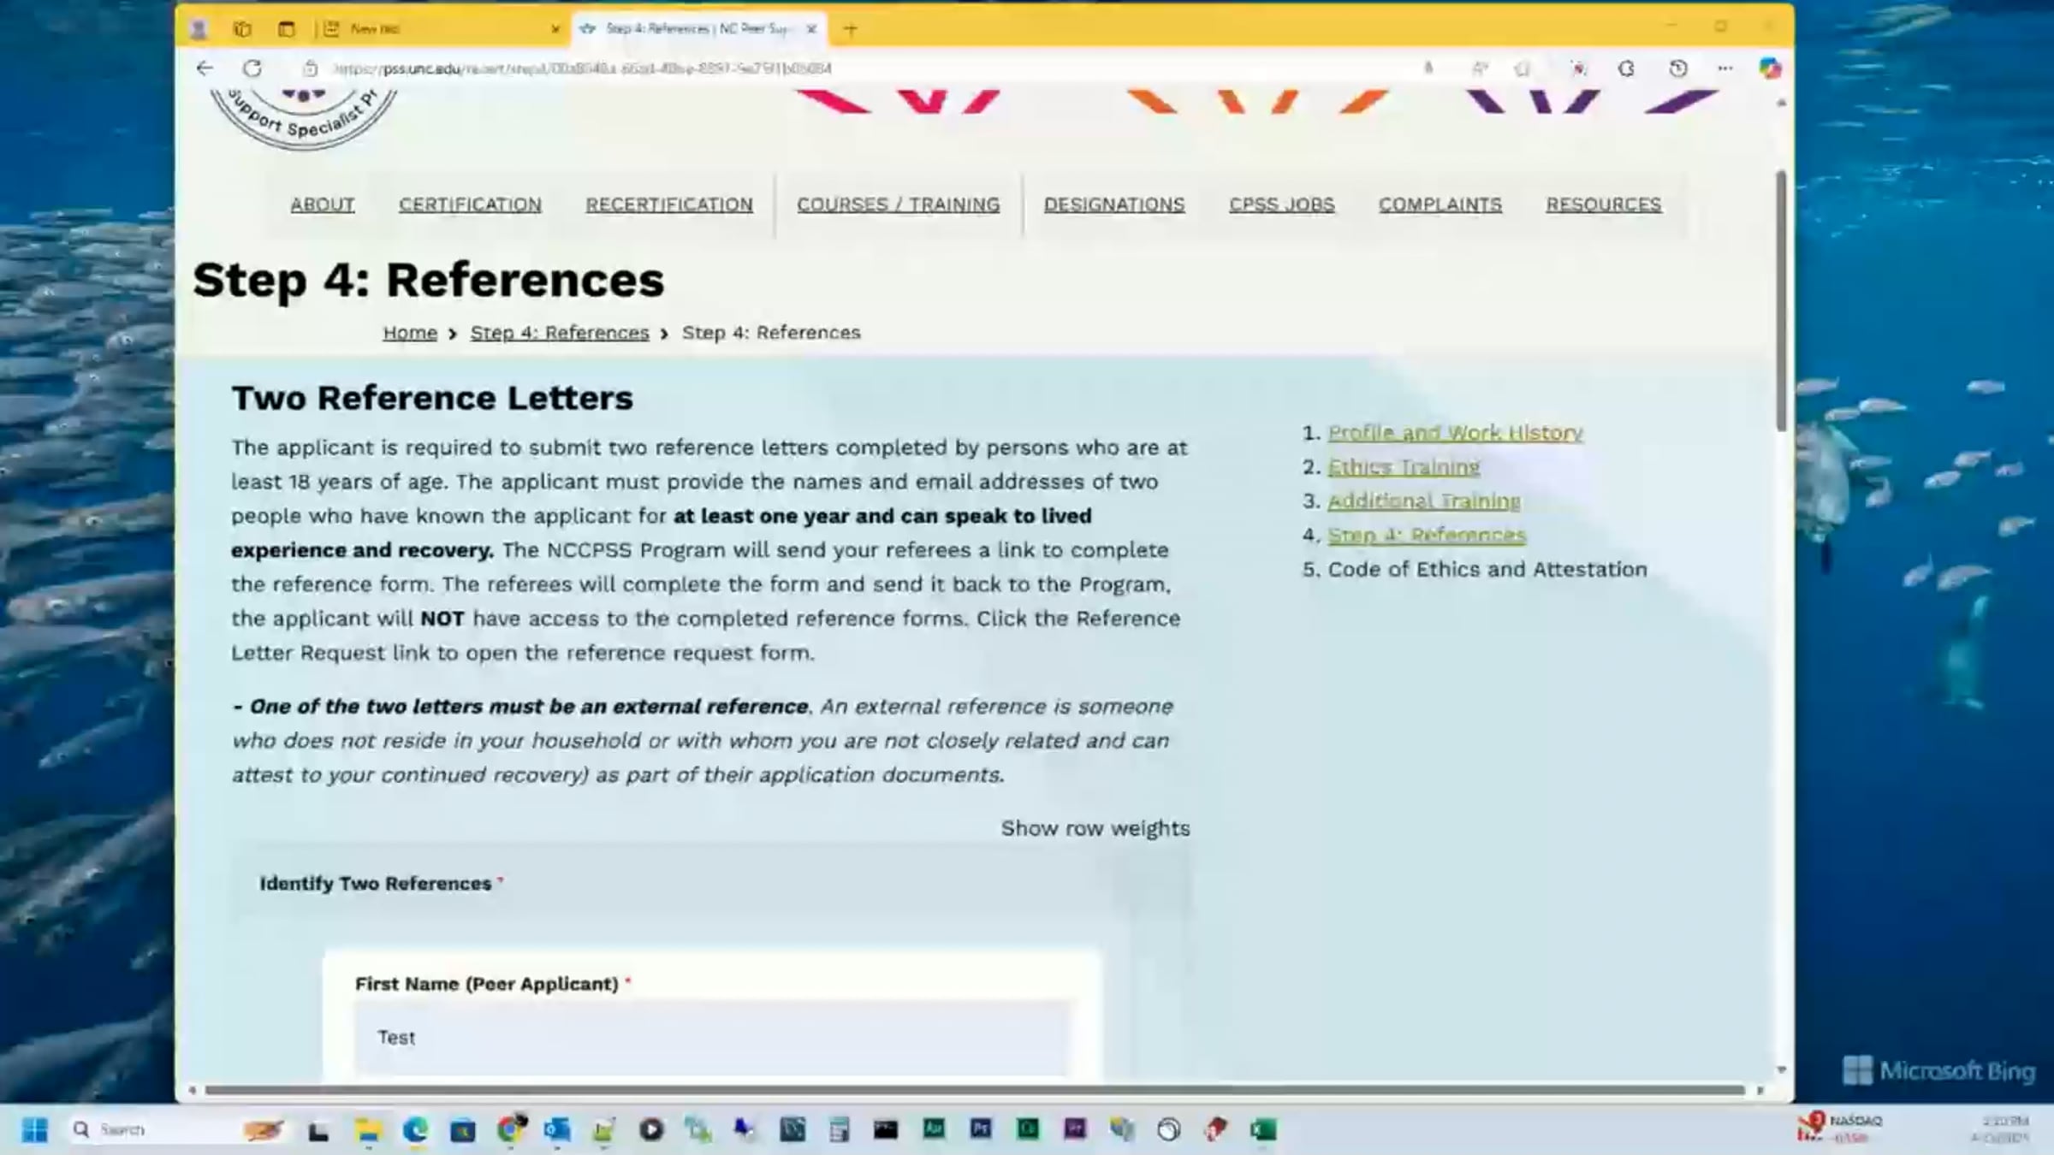Open the Windows Start button
Image resolution: width=2054 pixels, height=1155 pixels.
[34, 1130]
